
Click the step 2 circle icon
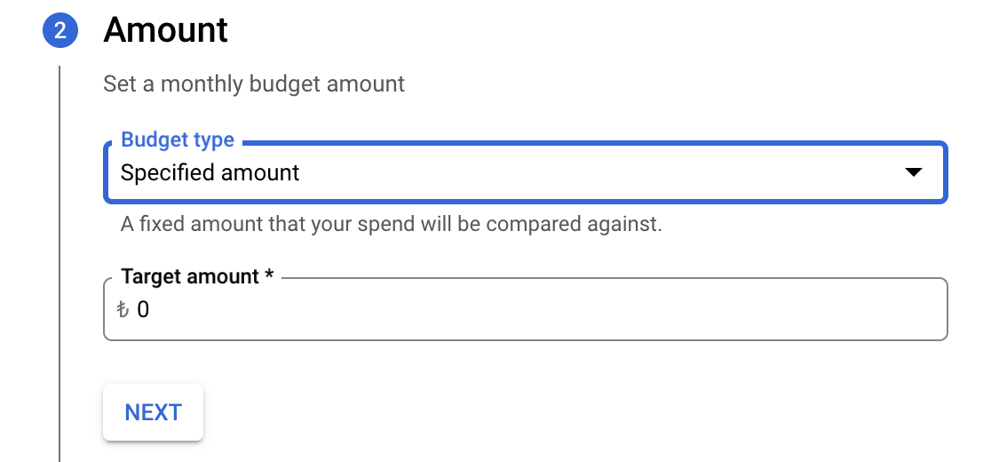[60, 30]
